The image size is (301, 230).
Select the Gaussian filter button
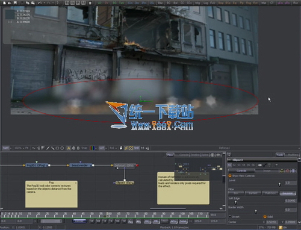[288, 193]
